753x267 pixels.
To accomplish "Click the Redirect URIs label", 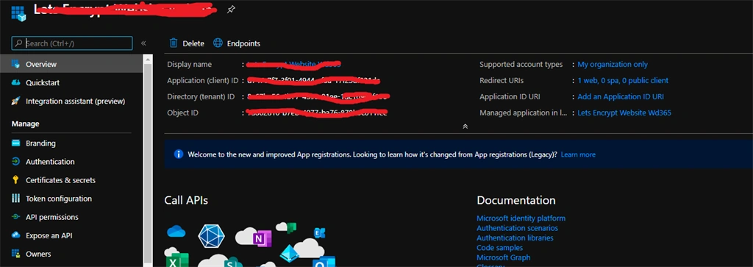I will tap(502, 80).
